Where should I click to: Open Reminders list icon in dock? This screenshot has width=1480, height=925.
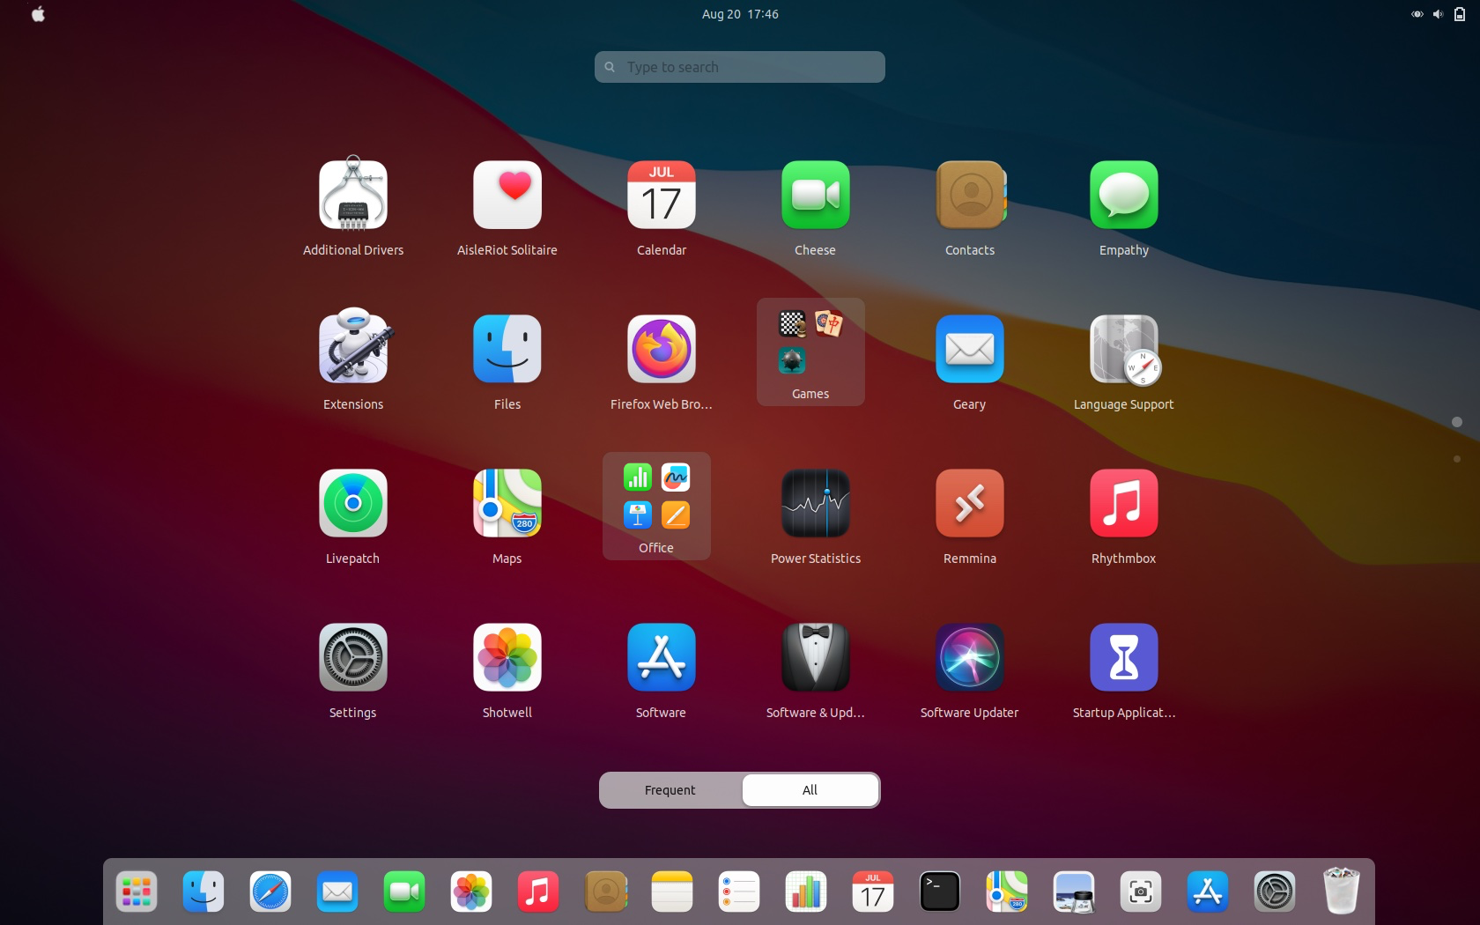click(739, 892)
